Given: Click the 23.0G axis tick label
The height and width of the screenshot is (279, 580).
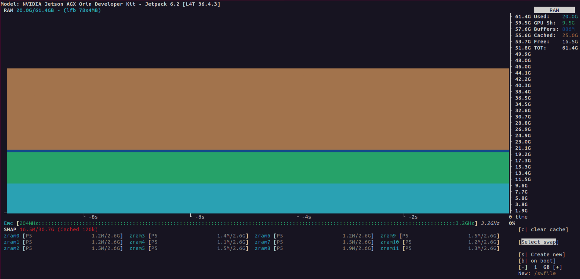Looking at the screenshot, I should [523, 142].
